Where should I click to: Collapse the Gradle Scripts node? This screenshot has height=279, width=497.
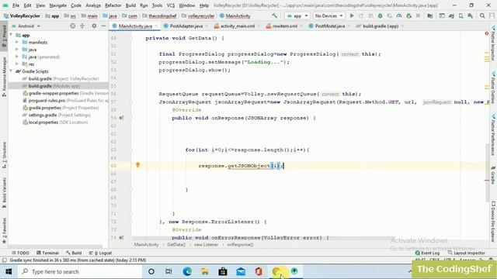(x=11, y=71)
